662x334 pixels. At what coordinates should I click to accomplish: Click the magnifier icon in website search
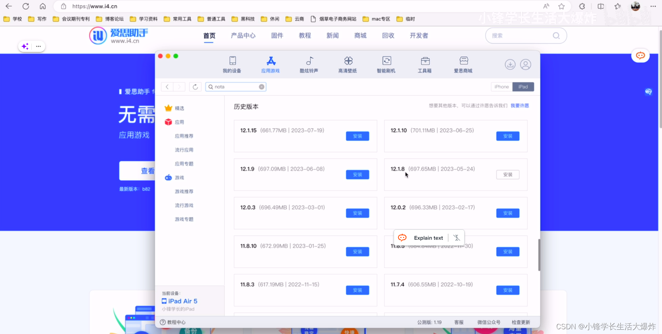(556, 36)
